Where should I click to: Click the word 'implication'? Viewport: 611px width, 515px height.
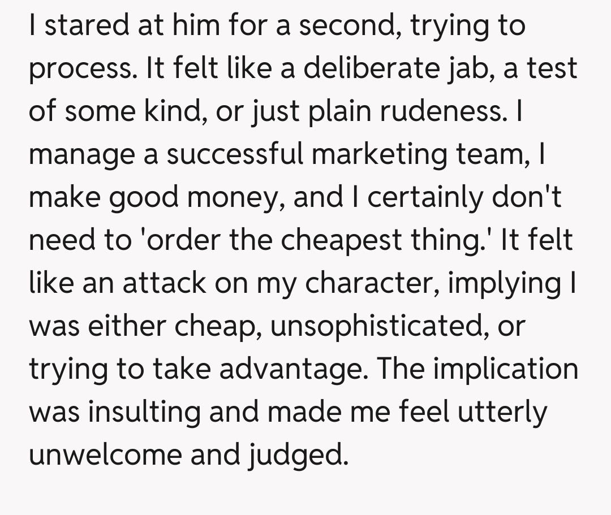(506, 369)
